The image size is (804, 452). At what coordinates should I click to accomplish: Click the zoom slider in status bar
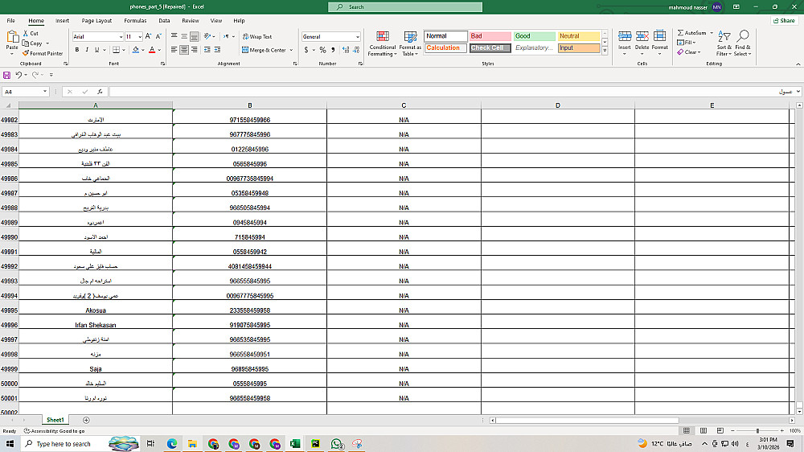click(757, 430)
